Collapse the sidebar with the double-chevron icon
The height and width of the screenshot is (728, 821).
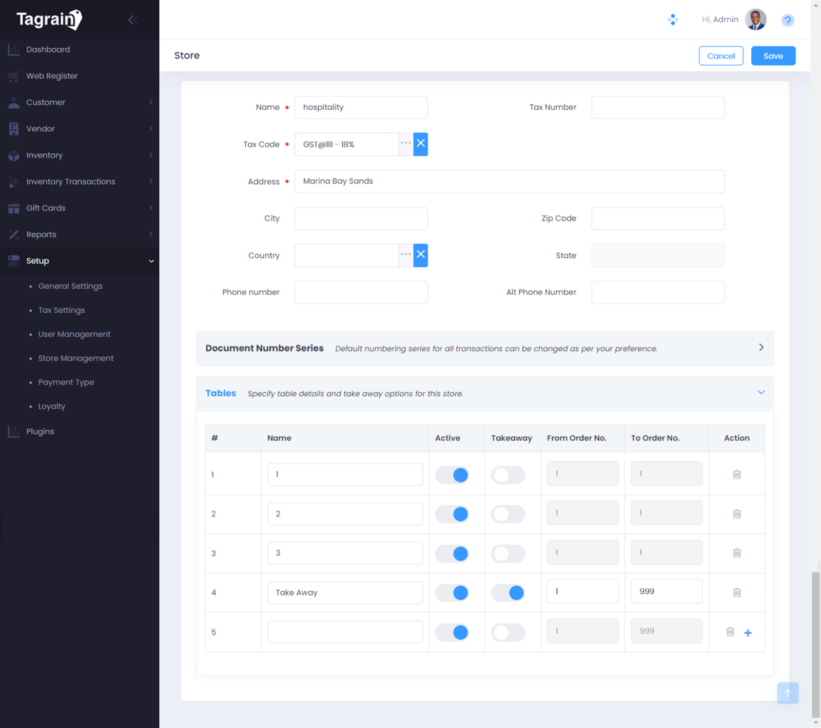(133, 20)
